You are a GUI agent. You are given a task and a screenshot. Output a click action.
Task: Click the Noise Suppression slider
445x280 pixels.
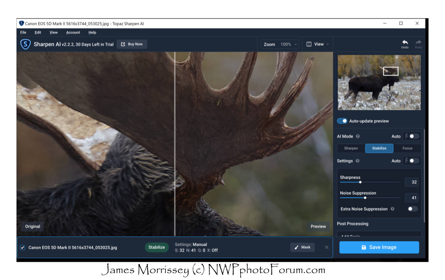pos(370,198)
